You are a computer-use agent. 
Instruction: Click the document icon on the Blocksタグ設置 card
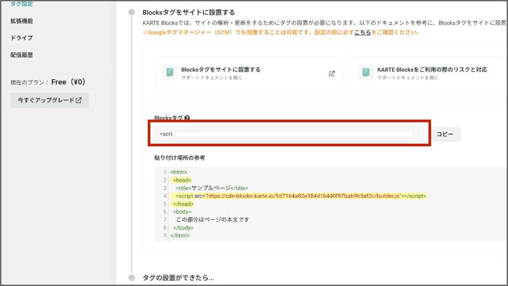point(170,72)
